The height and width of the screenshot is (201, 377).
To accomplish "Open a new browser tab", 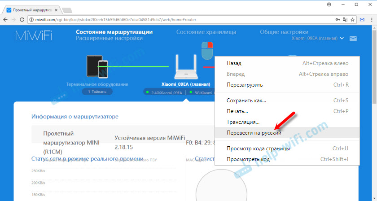I will click(67, 10).
